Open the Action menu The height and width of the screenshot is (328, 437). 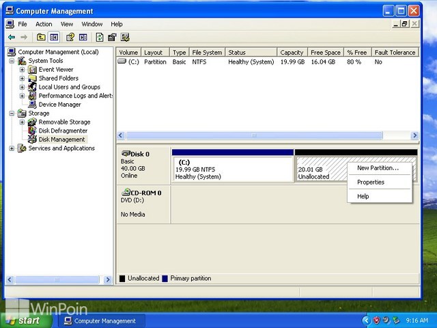point(44,24)
